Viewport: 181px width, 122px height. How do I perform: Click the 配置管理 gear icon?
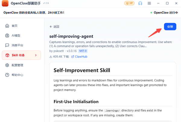[x=7, y=65]
